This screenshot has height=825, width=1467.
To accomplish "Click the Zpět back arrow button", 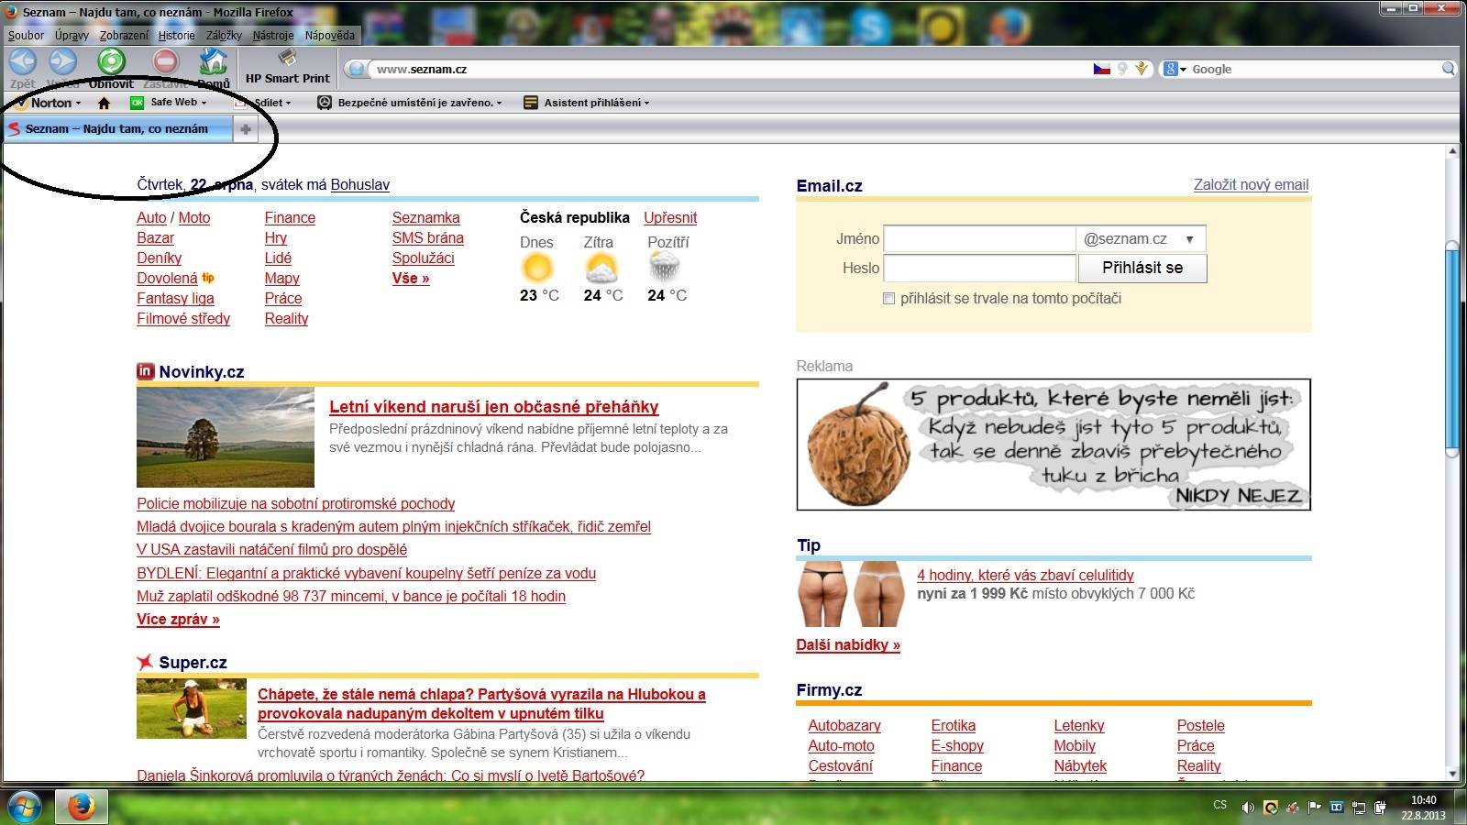I will [23, 62].
